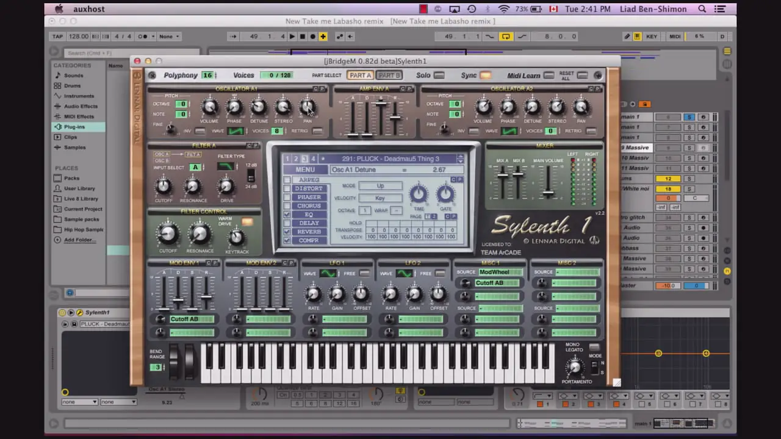This screenshot has height=439, width=781.
Task: Open the Polyphony value selector
Action: point(207,75)
